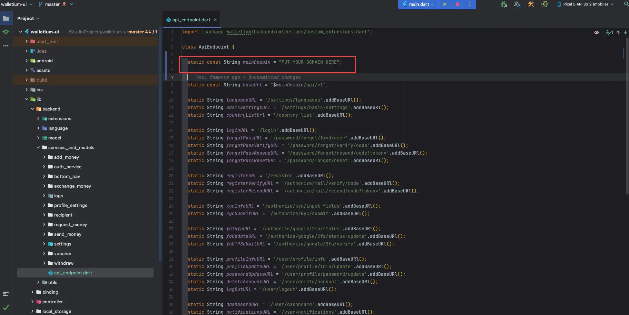This screenshot has width=629, height=315.
Task: Click the typo inspection indicator showing 1
Action: [609, 32]
